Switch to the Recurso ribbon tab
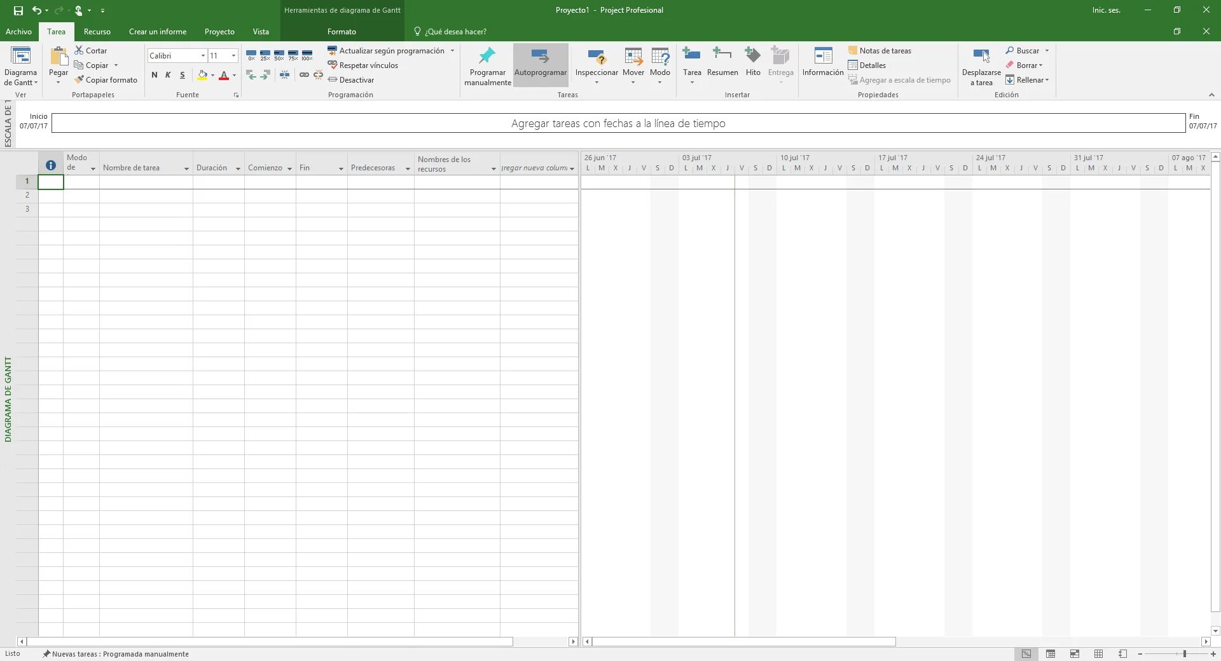The height and width of the screenshot is (661, 1221). tap(97, 31)
